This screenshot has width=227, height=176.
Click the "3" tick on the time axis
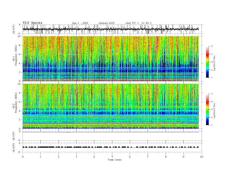[x=76, y=157]
